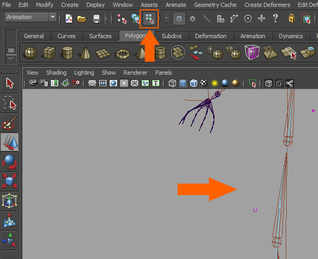Click the select camera icon
318x259 pixels.
click(x=33, y=83)
